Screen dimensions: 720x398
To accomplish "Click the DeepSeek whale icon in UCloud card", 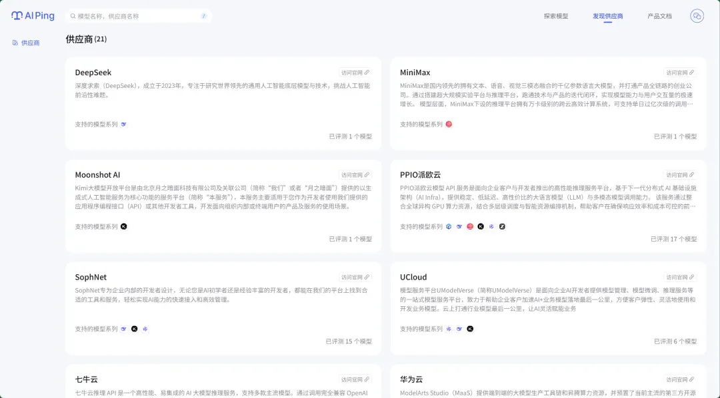I will 459,329.
